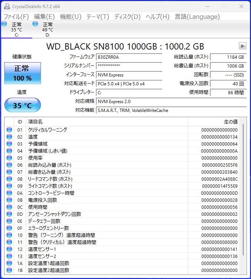Open the ファイル(F) menu
251x279 pixels.
point(16,17)
